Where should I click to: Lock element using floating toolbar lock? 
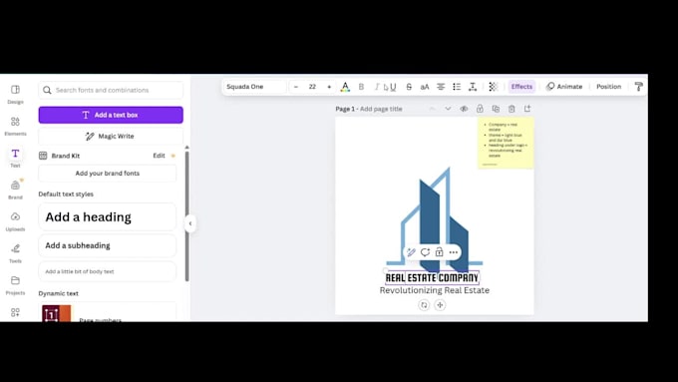click(440, 252)
